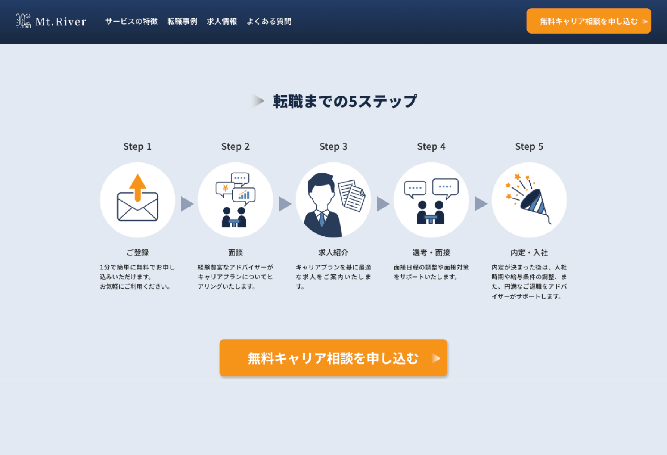This screenshot has height=455, width=667.
Task: Click the Step 3 label
Action: pyautogui.click(x=333, y=146)
